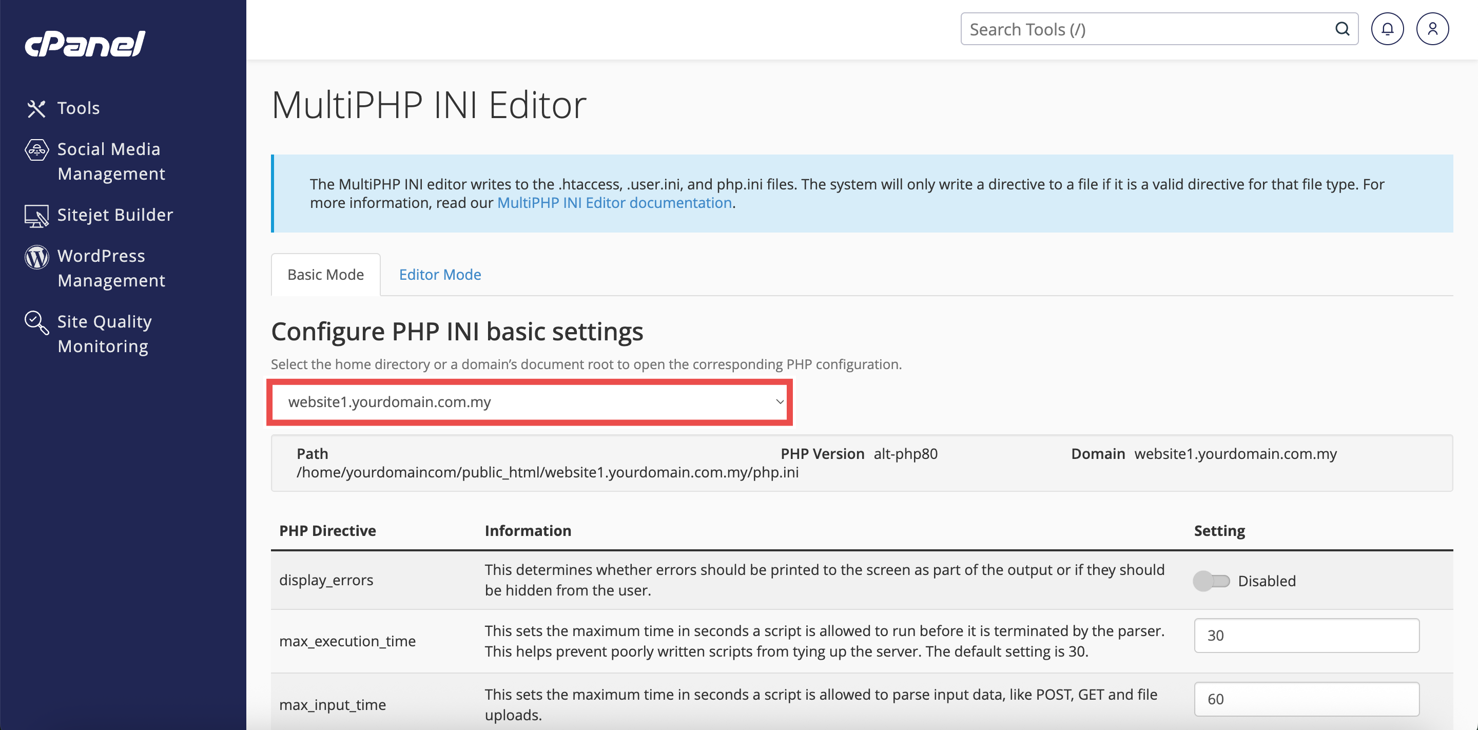
Task: Click the Social Media Management icon
Action: click(x=37, y=150)
